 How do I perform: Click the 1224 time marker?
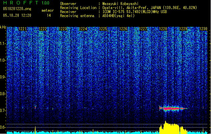83,29
